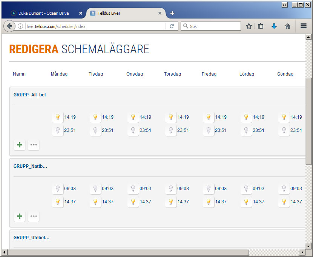Click the Fredag column header
The height and width of the screenshot is (257, 313).
click(x=209, y=74)
